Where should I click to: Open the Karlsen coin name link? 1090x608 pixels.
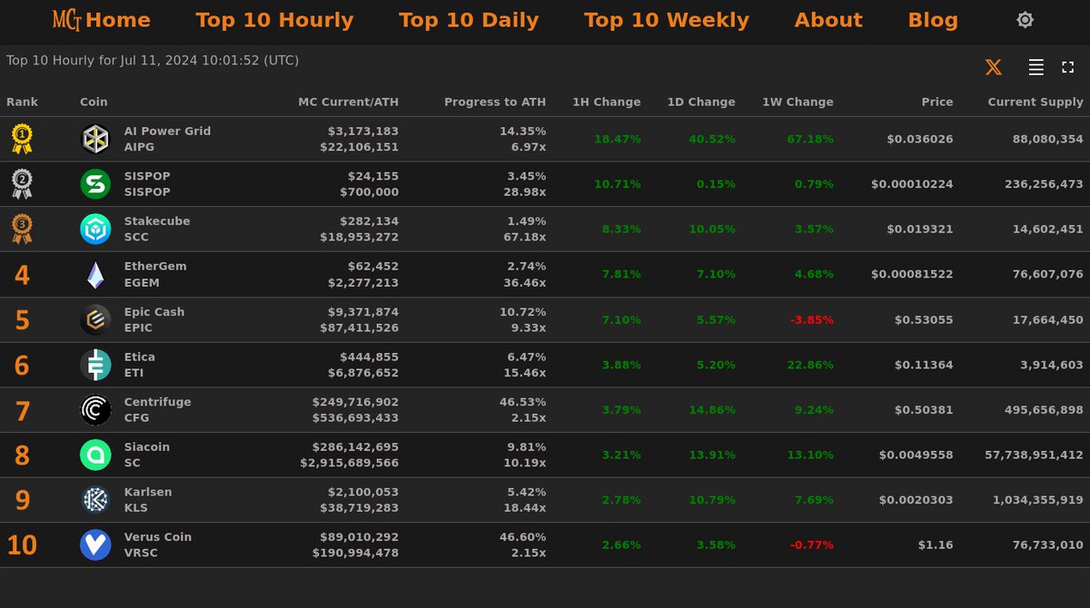coord(148,492)
